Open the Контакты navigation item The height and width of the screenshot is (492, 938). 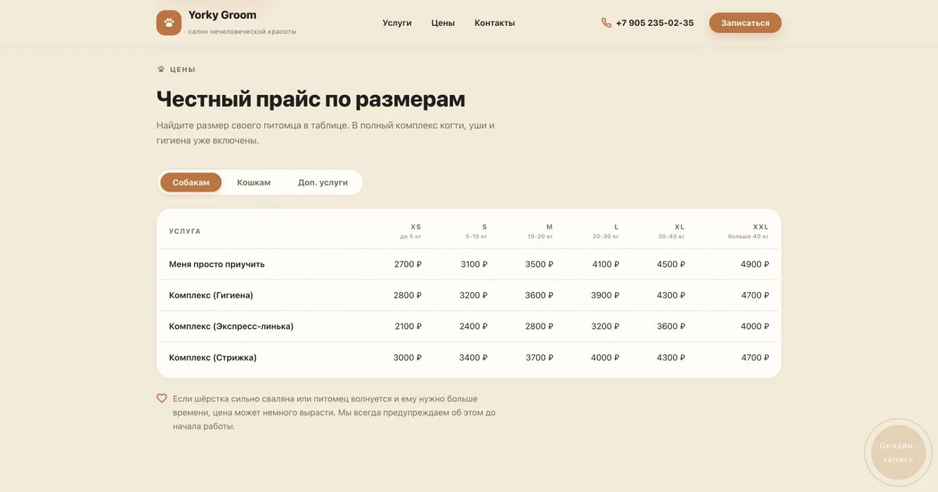[x=495, y=23]
